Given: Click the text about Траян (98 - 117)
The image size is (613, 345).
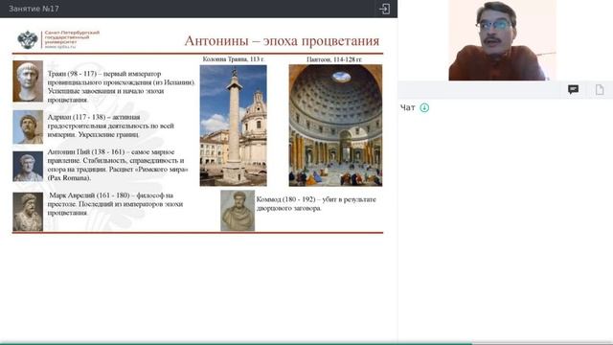Looking at the screenshot, I should [122, 86].
